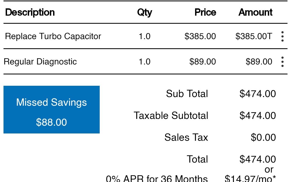
Task: Click the Regular Diagnostic quantity 1.0
Action: point(144,62)
